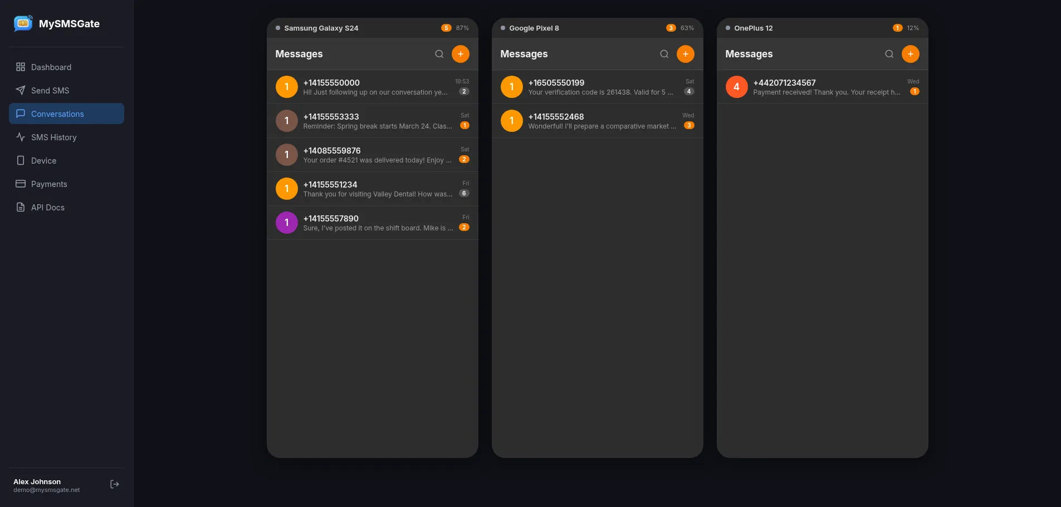1061x507 pixels.
Task: Click the MySMSGate logo icon
Action: point(23,23)
